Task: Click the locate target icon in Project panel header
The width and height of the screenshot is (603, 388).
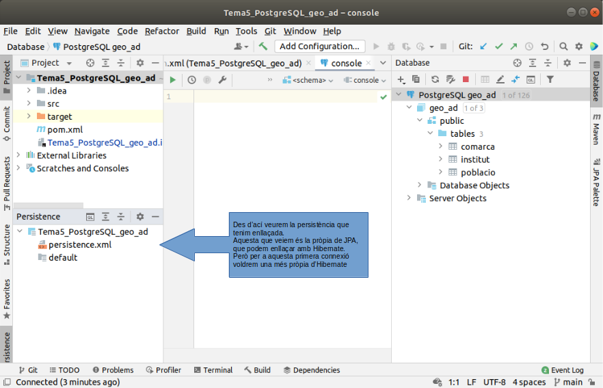Action: [90, 63]
